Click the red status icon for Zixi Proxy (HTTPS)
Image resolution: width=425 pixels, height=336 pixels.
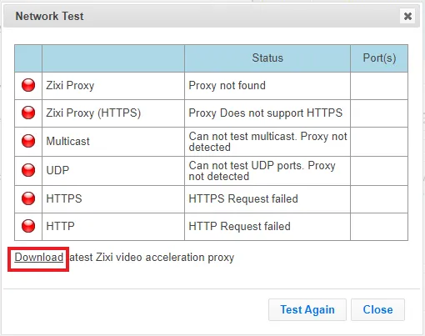(x=28, y=113)
